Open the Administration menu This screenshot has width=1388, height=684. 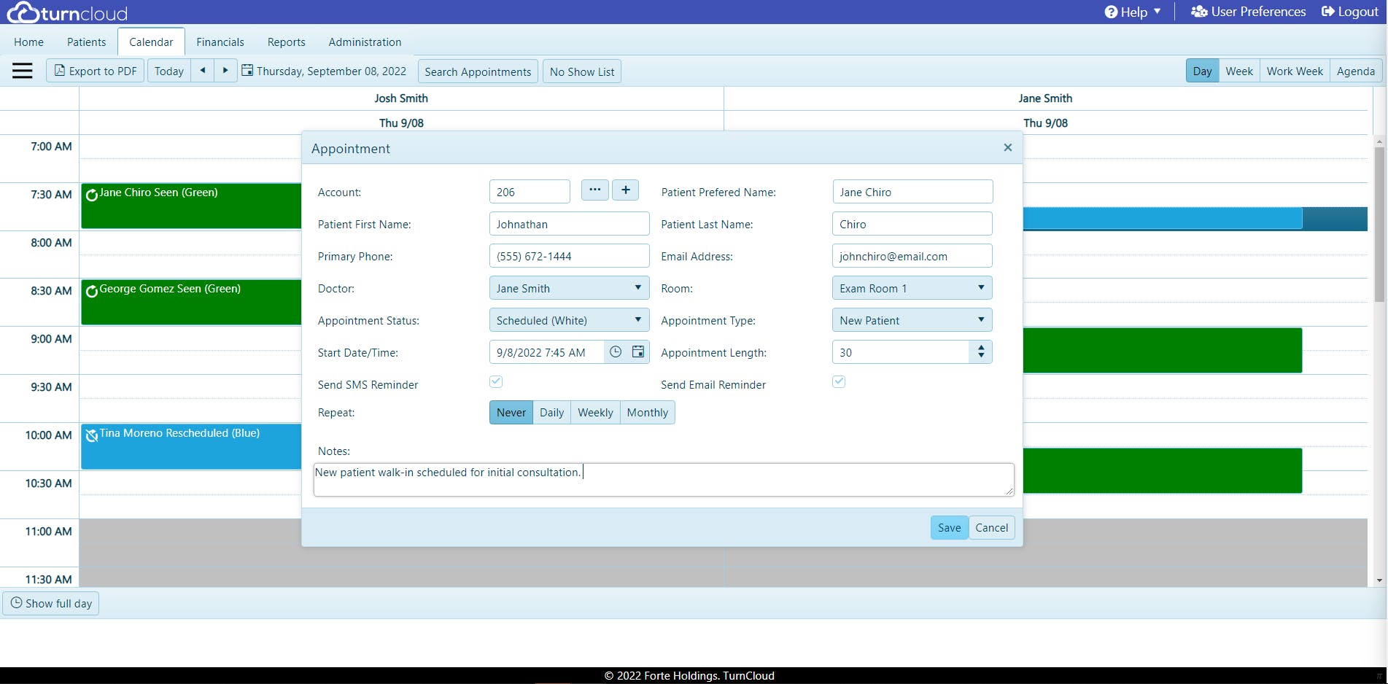(365, 42)
